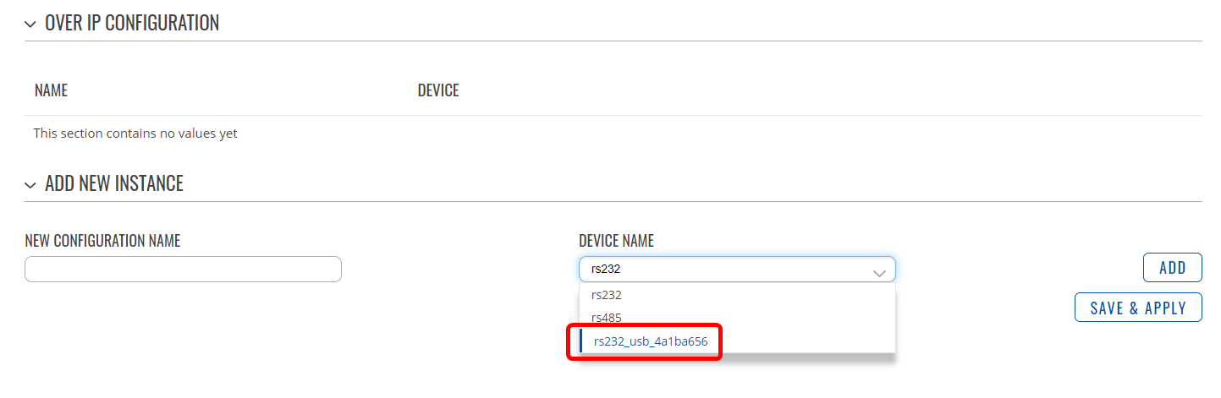
Task: Click the NAME column header
Action: coord(51,90)
